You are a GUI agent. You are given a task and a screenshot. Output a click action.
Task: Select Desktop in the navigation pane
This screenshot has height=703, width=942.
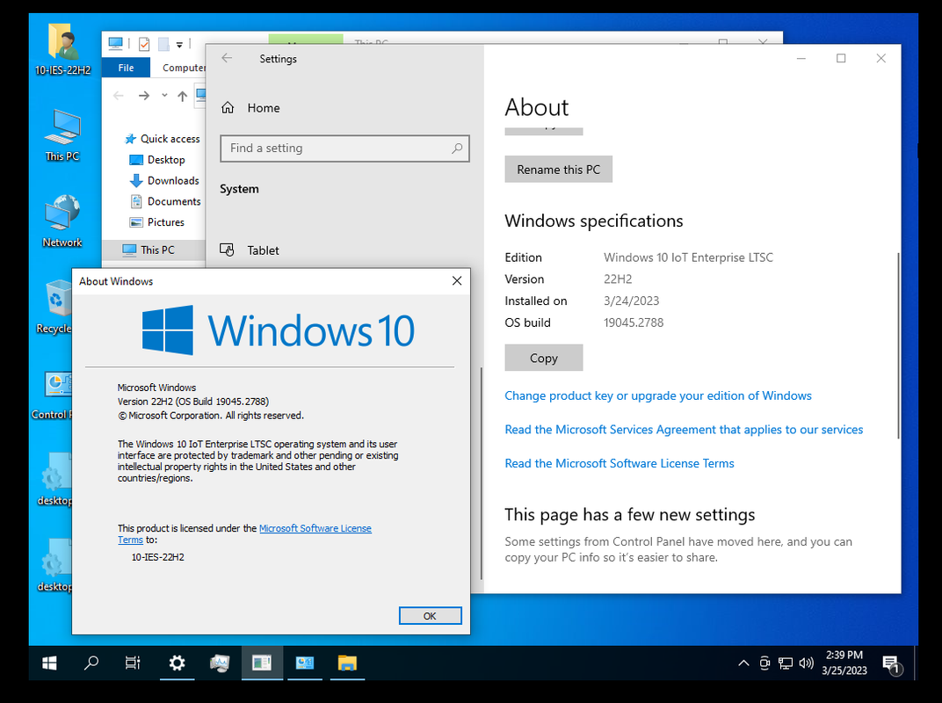click(157, 160)
